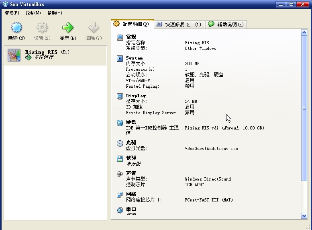The width and height of the screenshot is (312, 230).
Task: Switch to the 配置明细 (Details) tab
Action: pyautogui.click(x=132, y=24)
